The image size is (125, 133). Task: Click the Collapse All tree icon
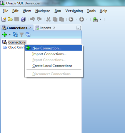coord(28,35)
